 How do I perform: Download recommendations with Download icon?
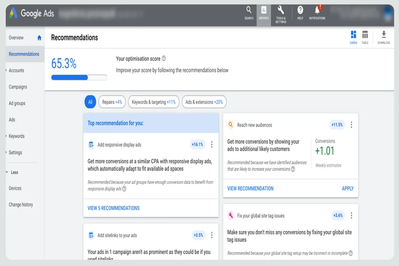coord(384,37)
